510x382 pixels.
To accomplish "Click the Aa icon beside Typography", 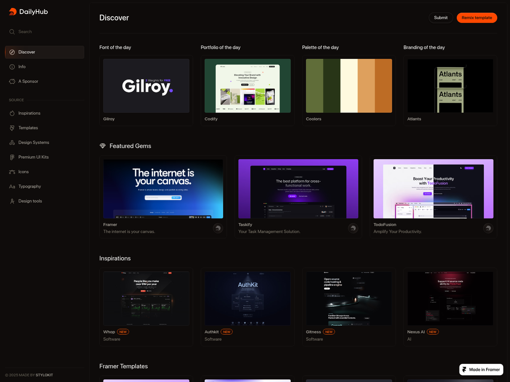I will click(12, 186).
